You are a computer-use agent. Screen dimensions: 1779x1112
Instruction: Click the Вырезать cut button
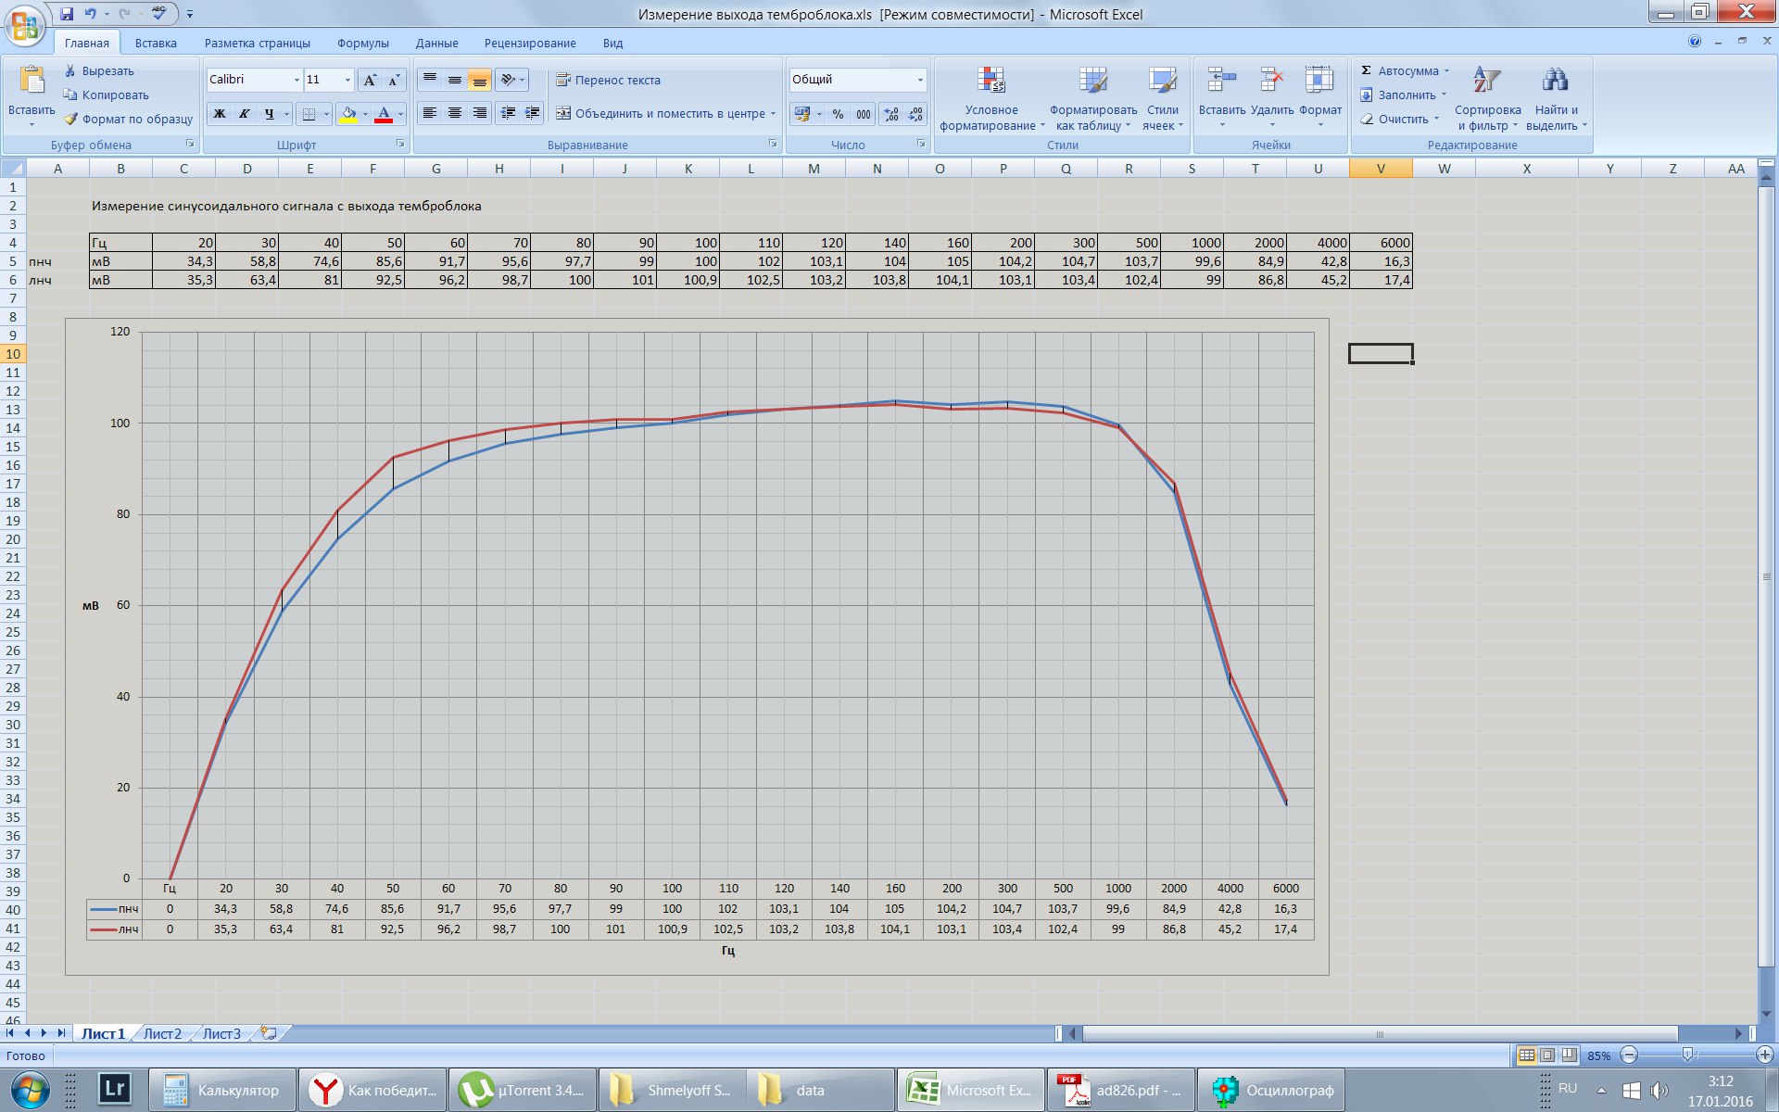(98, 71)
